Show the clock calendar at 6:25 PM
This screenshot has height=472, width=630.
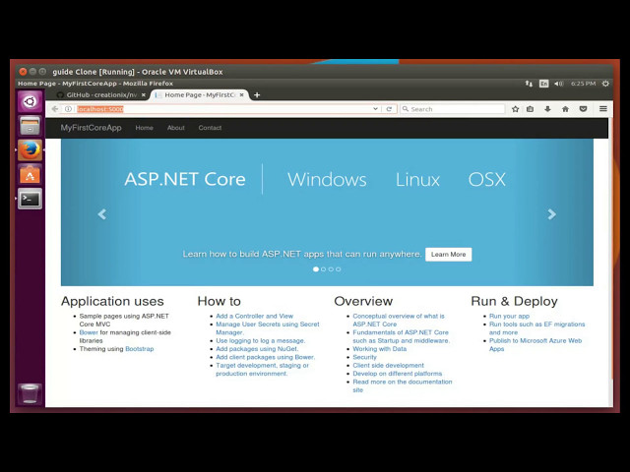tap(584, 84)
